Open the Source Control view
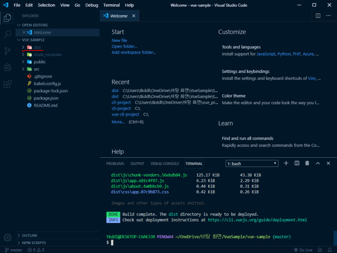This screenshot has height=253, width=337. pyautogui.click(x=8, y=51)
